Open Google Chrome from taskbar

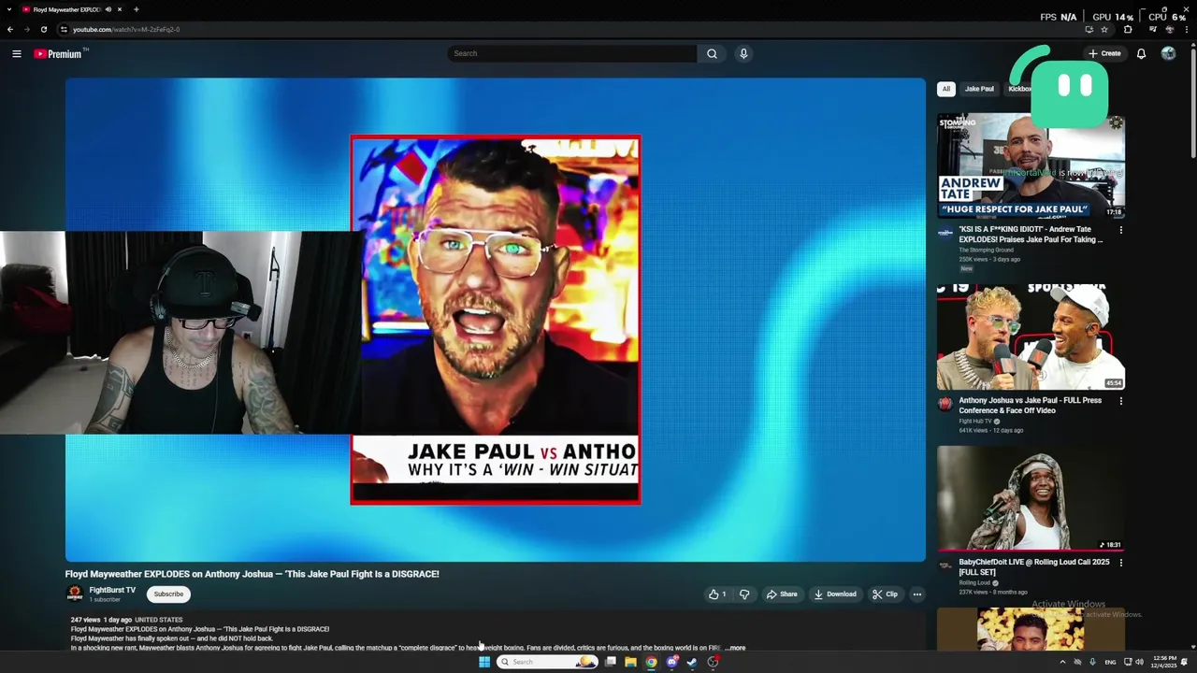click(652, 662)
